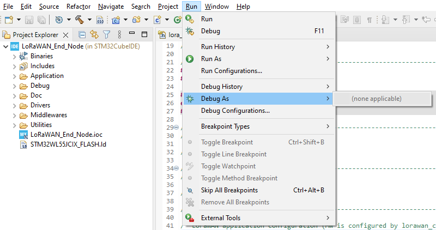Expand the Debug folder
Screen dimensions: 436x230
click(x=15, y=86)
